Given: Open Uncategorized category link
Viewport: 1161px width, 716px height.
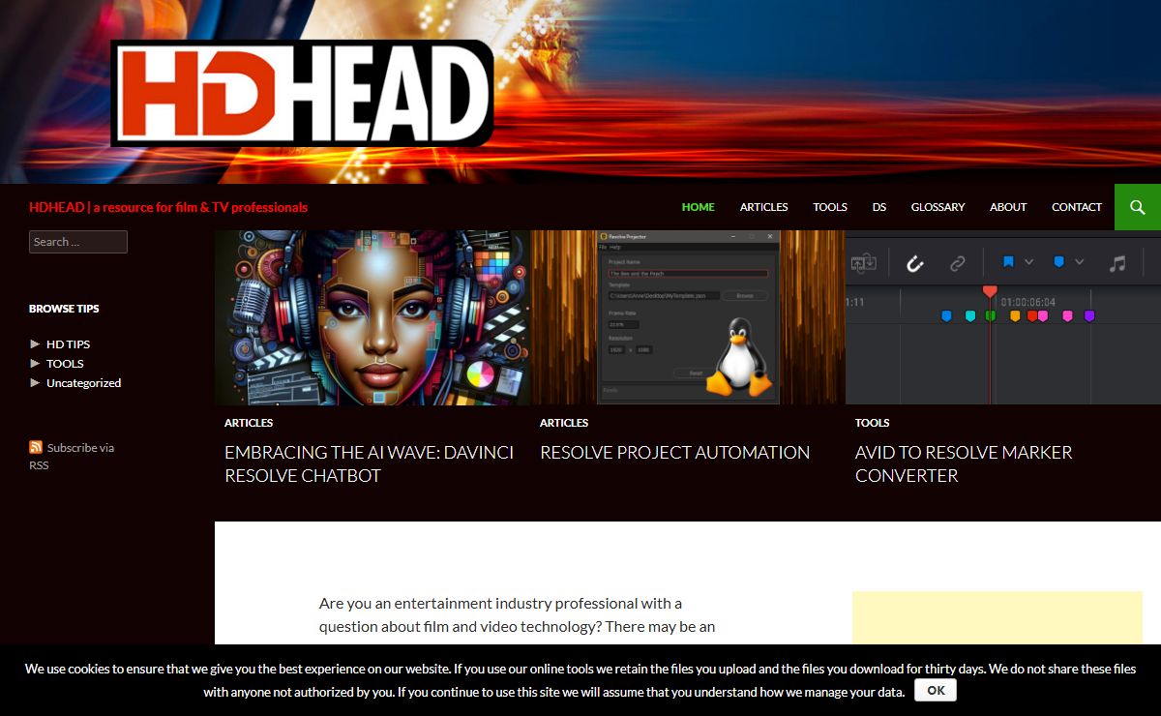Looking at the screenshot, I should (x=83, y=383).
